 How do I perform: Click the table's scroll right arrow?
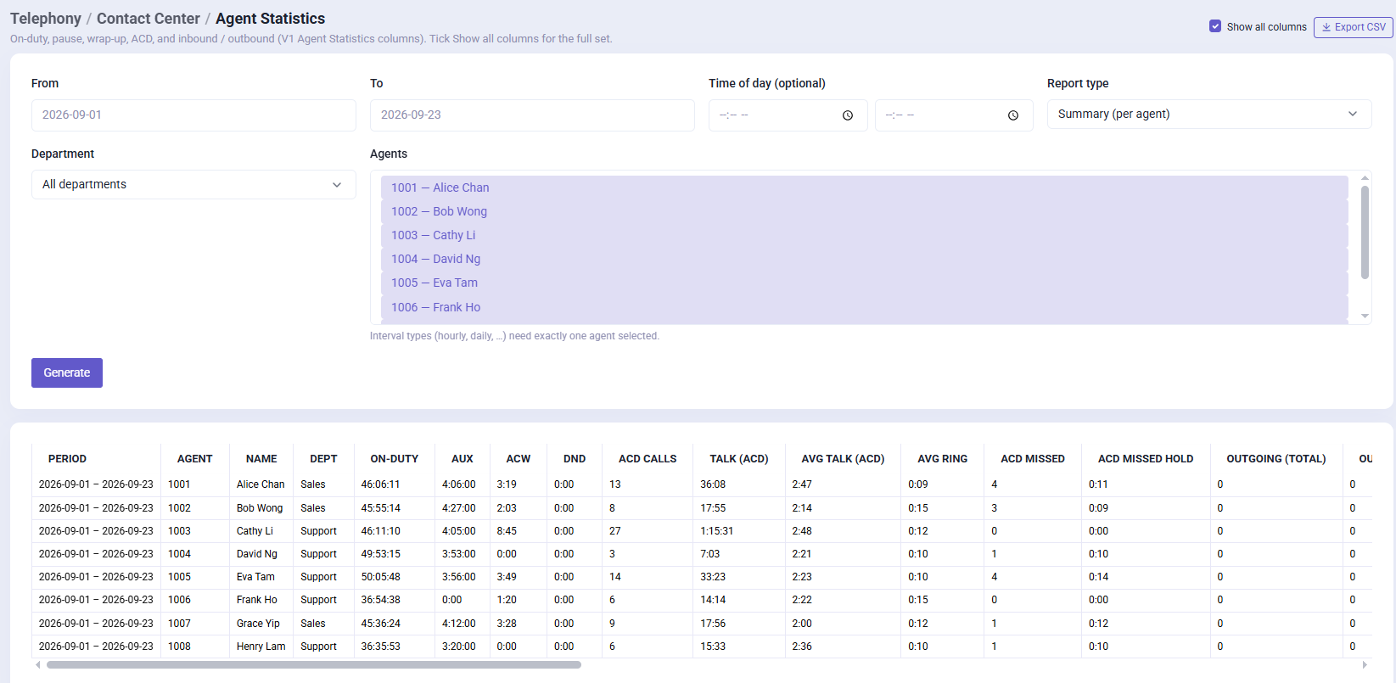coord(1365,665)
